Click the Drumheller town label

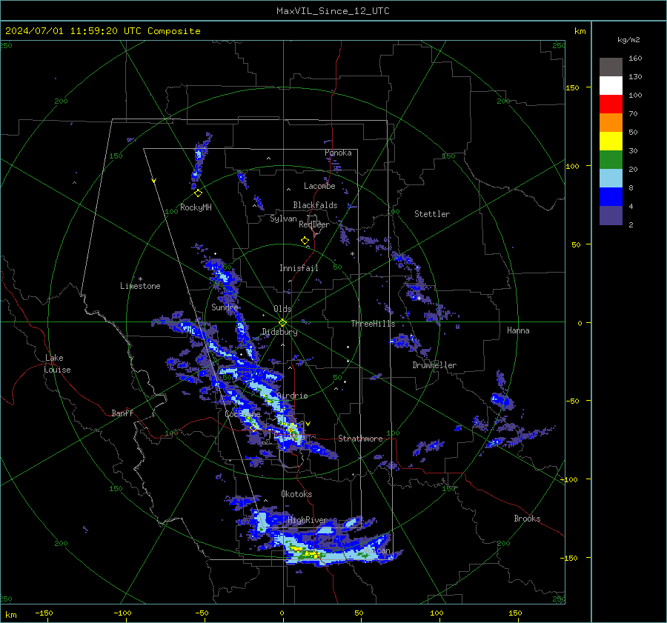(x=434, y=365)
